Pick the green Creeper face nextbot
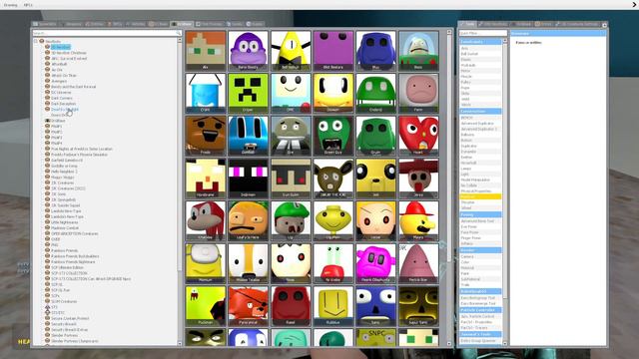The image size is (639, 359). [249, 93]
